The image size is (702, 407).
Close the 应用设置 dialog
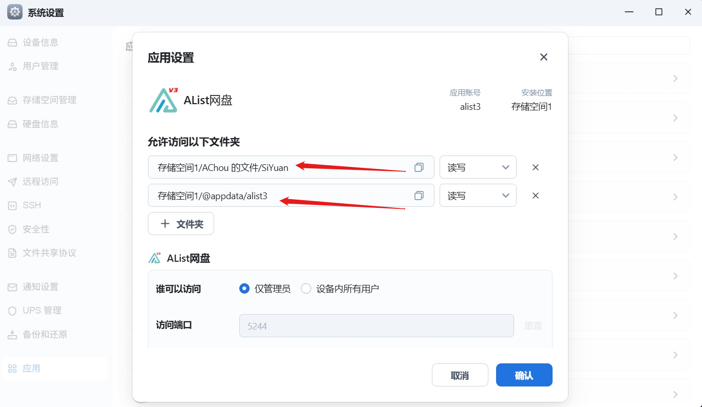coord(544,57)
